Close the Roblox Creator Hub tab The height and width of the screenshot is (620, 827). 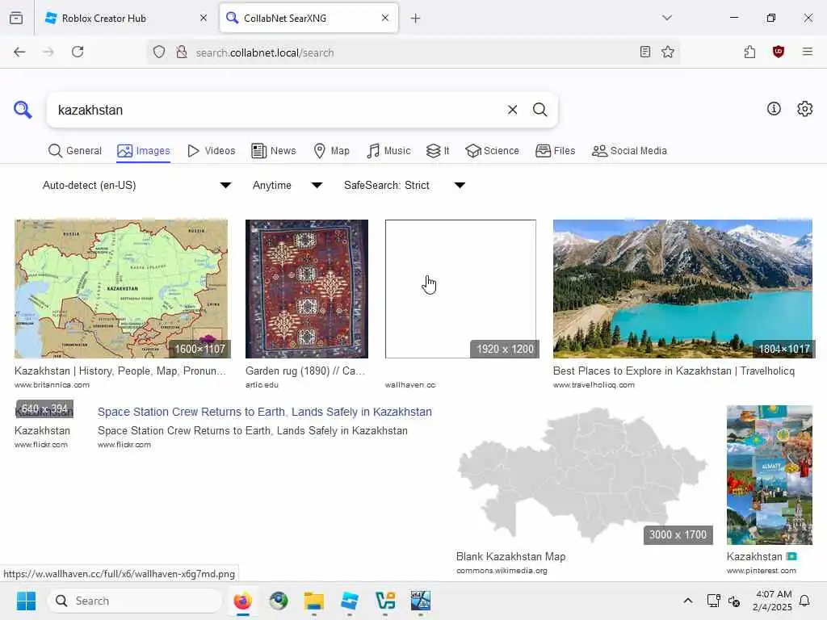pos(204,18)
